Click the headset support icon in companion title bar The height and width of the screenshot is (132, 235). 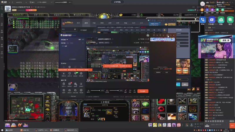[157, 35]
